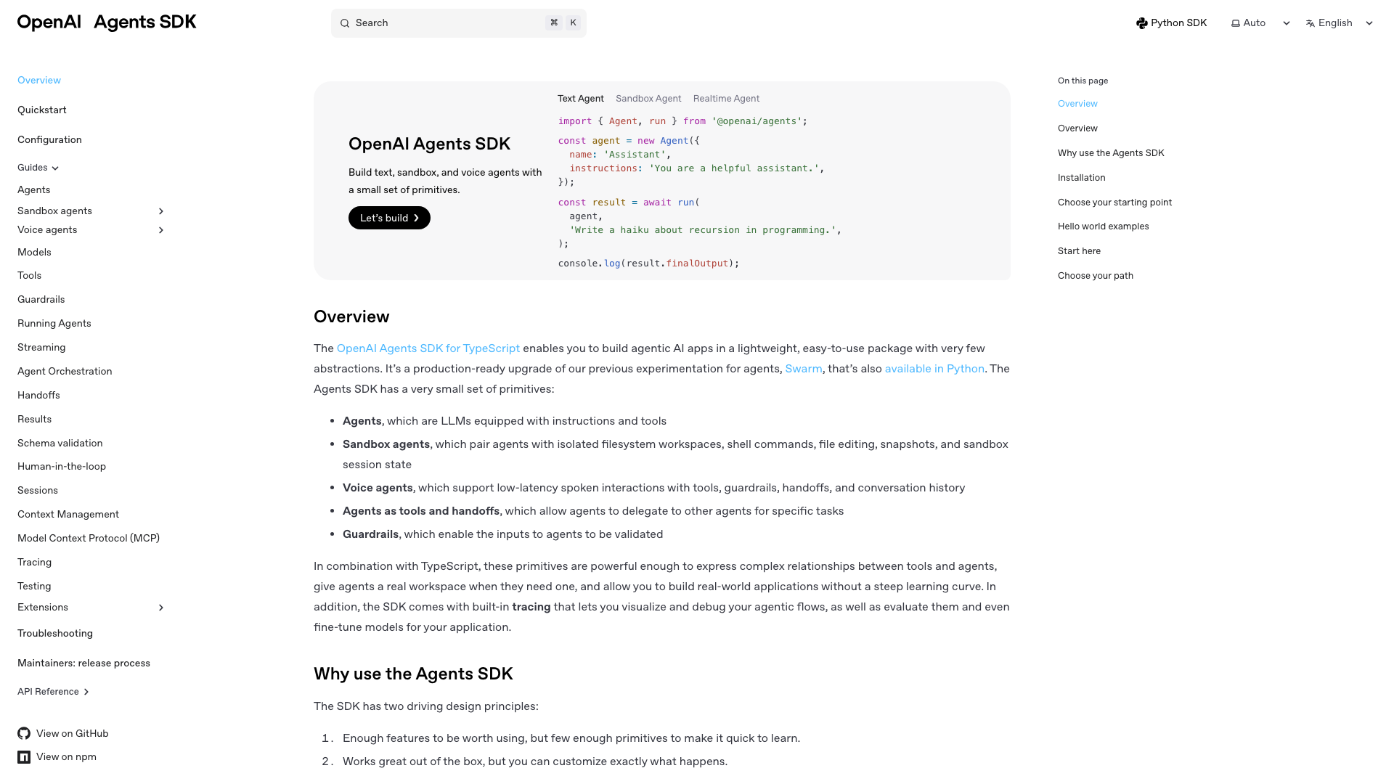Viewport: 1394px width, 784px height.
Task: Open the Python SDK link
Action: (x=1171, y=23)
